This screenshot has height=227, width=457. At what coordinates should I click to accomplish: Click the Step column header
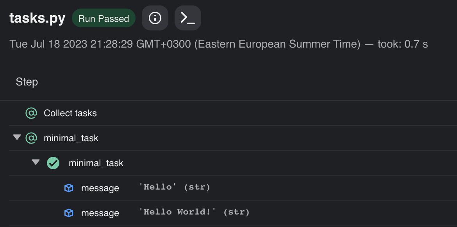27,82
